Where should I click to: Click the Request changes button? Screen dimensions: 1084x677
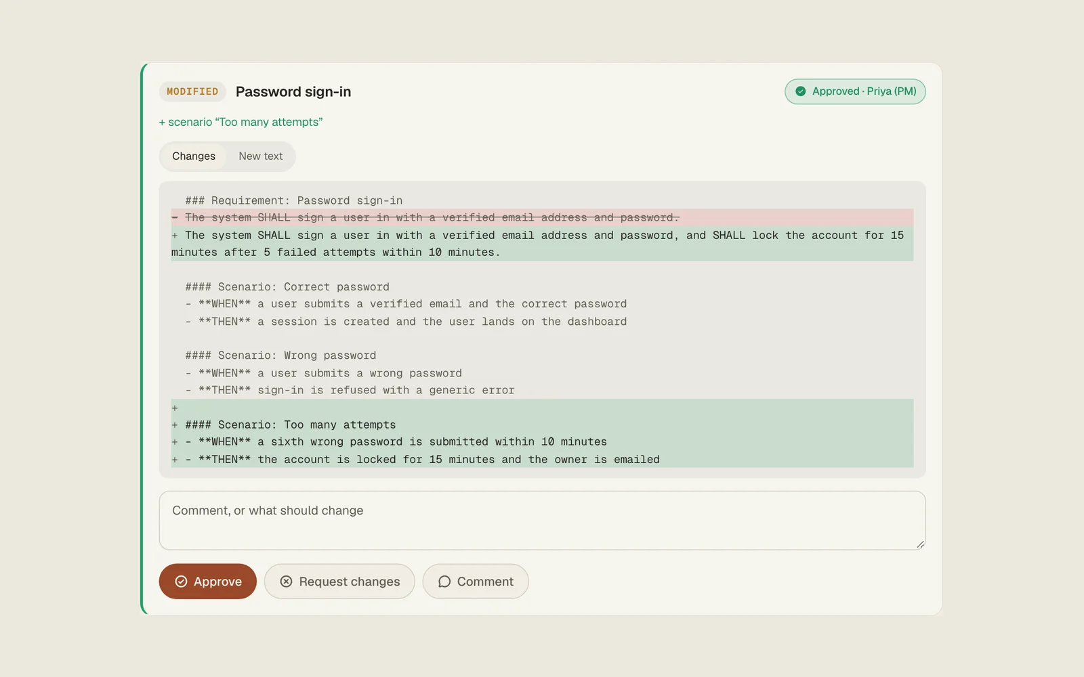click(339, 582)
